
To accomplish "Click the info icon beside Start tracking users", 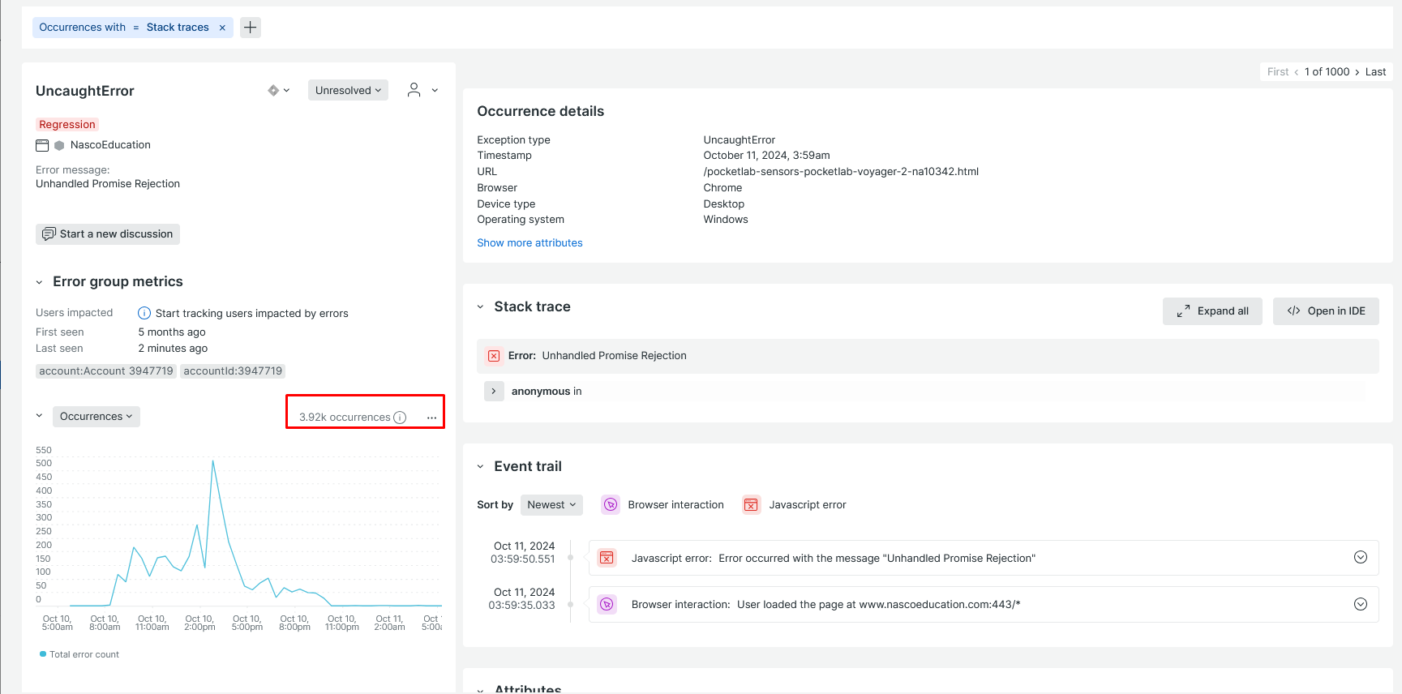I will pyautogui.click(x=144, y=313).
